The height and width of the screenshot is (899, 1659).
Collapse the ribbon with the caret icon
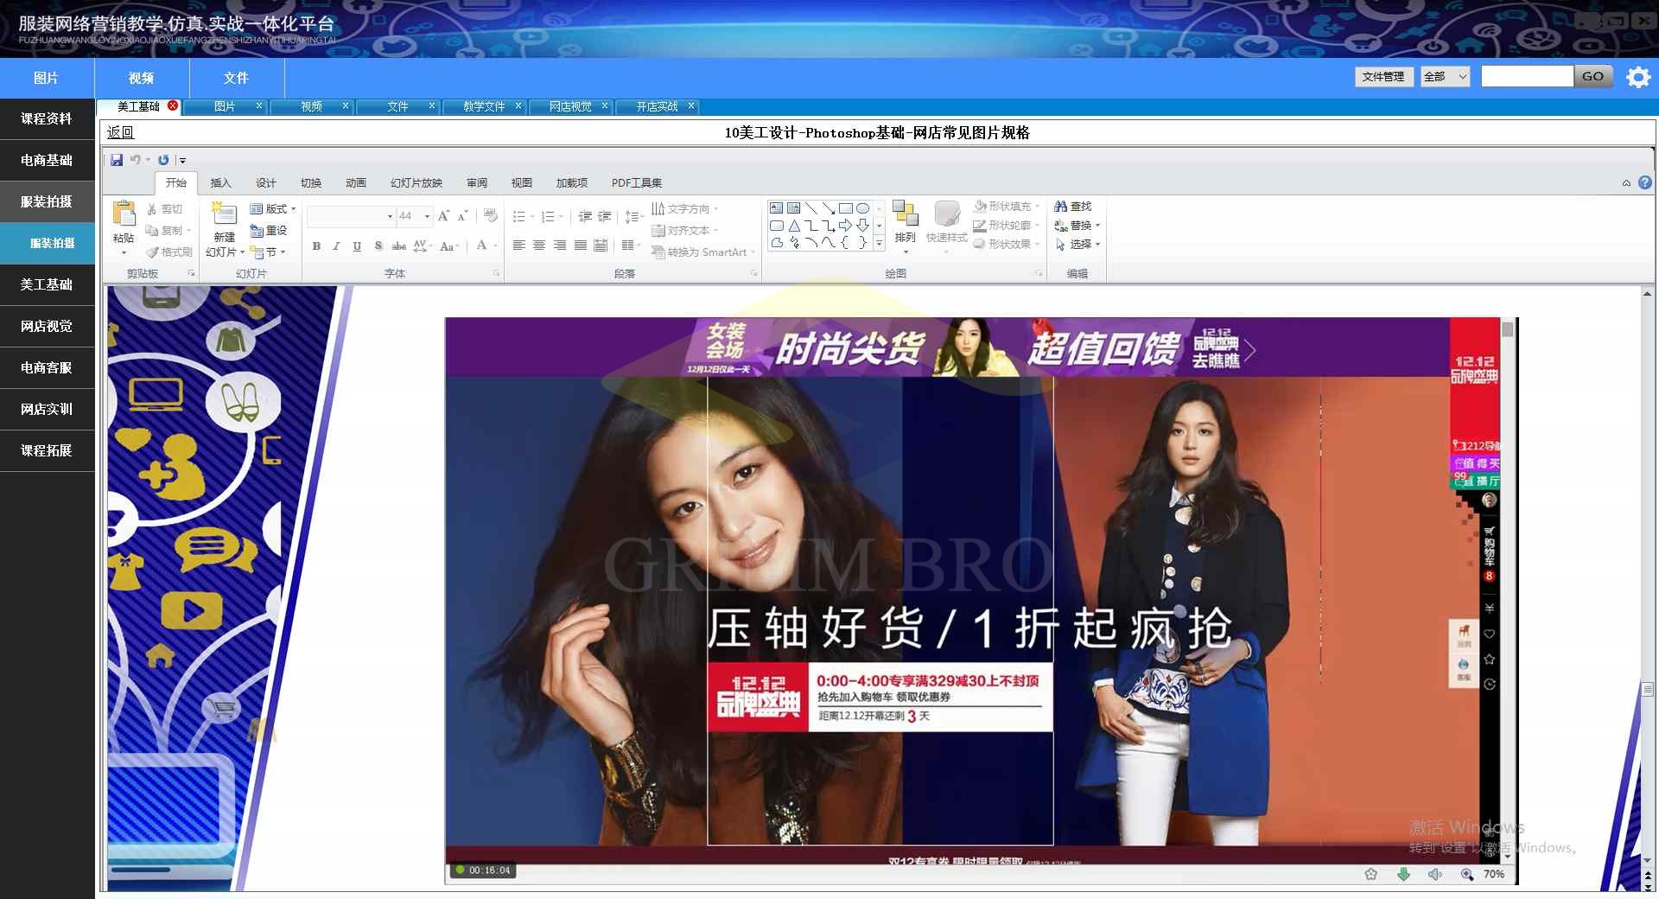(x=1626, y=183)
